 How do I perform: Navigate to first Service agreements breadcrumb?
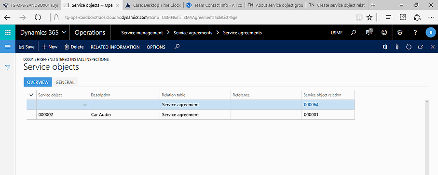click(193, 33)
